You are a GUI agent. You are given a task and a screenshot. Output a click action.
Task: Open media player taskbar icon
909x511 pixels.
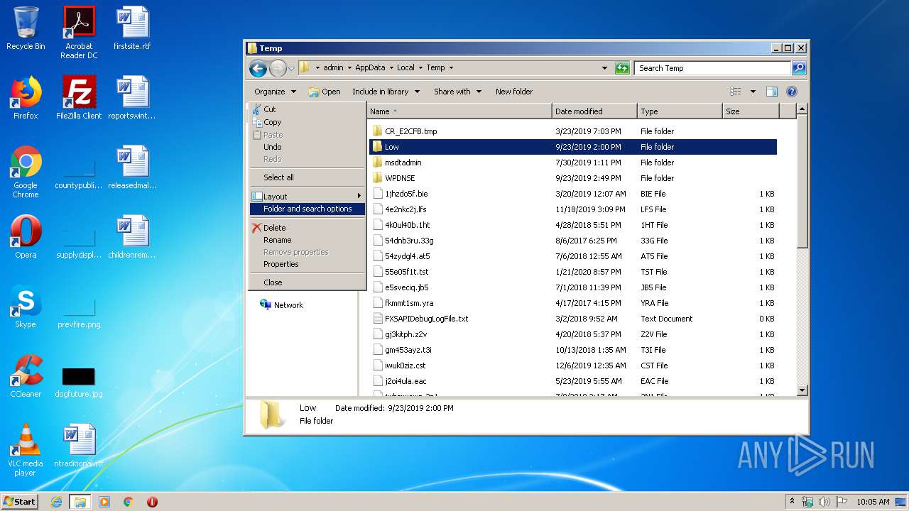click(104, 502)
